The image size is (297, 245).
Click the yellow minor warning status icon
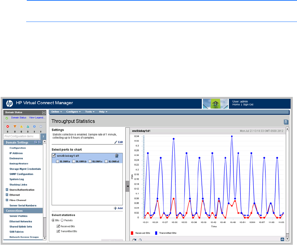coord(21,127)
